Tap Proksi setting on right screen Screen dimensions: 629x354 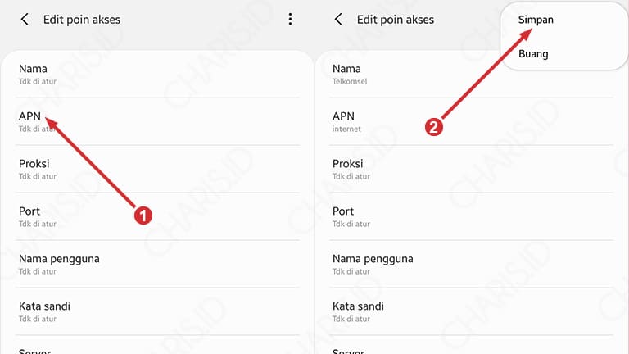point(349,168)
